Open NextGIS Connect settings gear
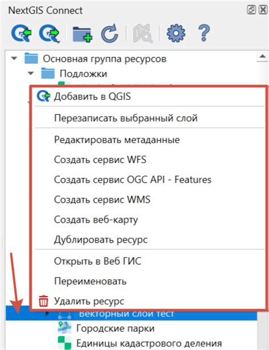 (x=176, y=34)
